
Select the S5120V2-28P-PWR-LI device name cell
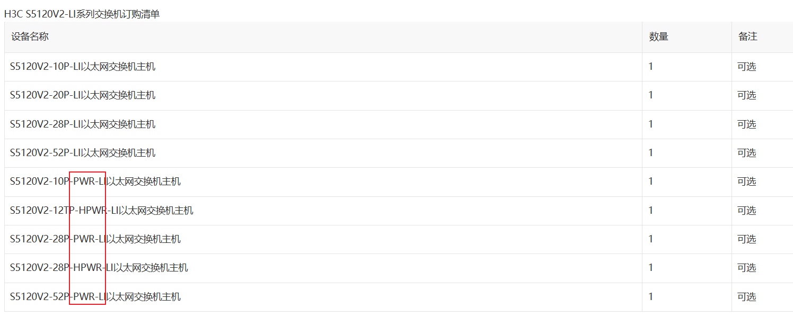pyautogui.click(x=95, y=239)
